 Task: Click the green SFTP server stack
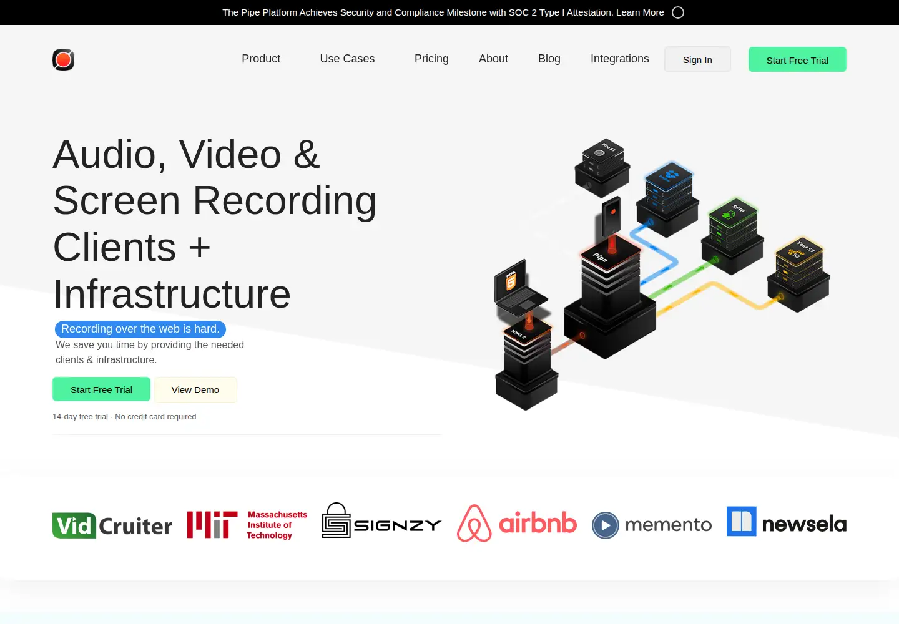pos(733,236)
